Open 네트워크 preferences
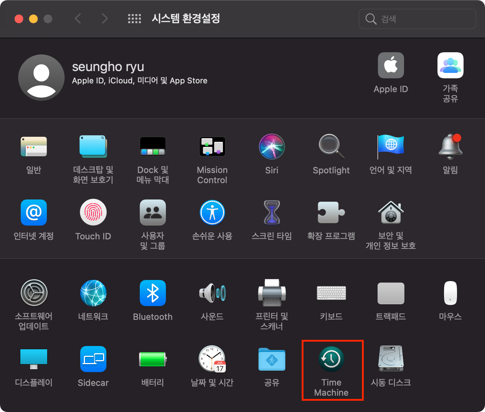The image size is (485, 412). [x=93, y=293]
